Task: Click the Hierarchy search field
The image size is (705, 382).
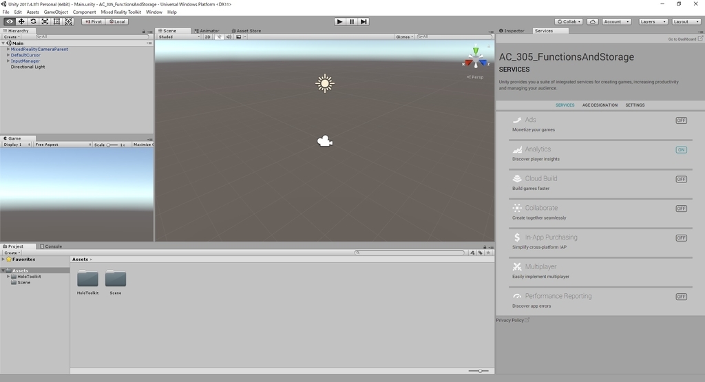Action: pos(92,37)
